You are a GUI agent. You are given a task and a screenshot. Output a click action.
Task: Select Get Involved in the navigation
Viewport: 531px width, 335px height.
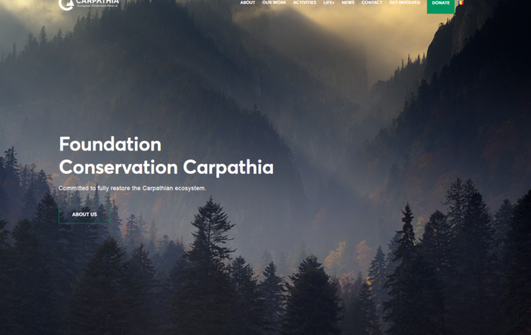coord(404,3)
